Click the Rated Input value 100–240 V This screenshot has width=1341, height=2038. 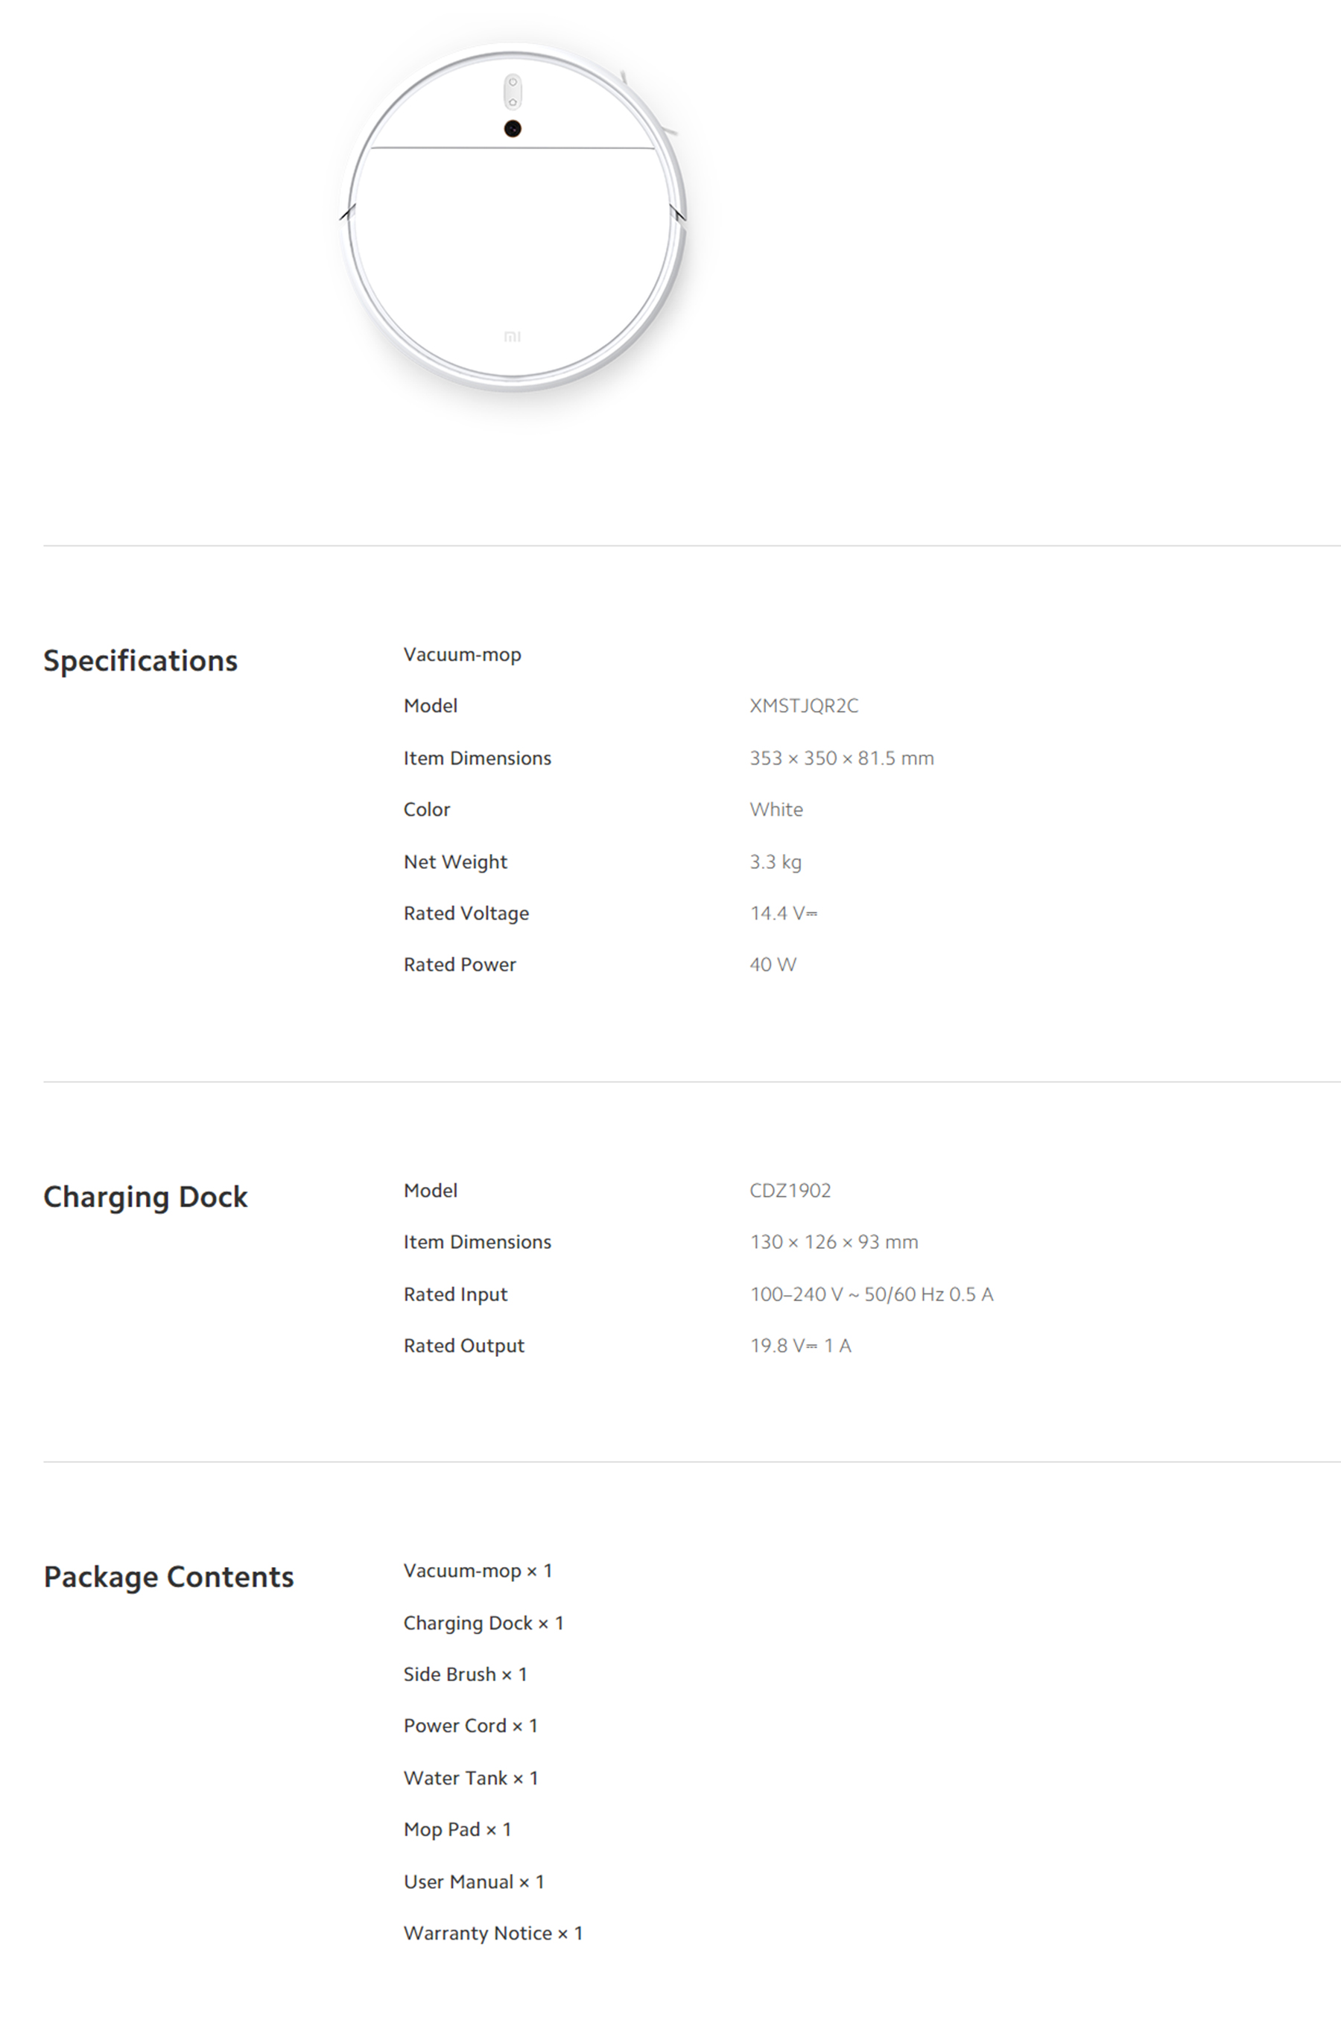(x=872, y=1294)
